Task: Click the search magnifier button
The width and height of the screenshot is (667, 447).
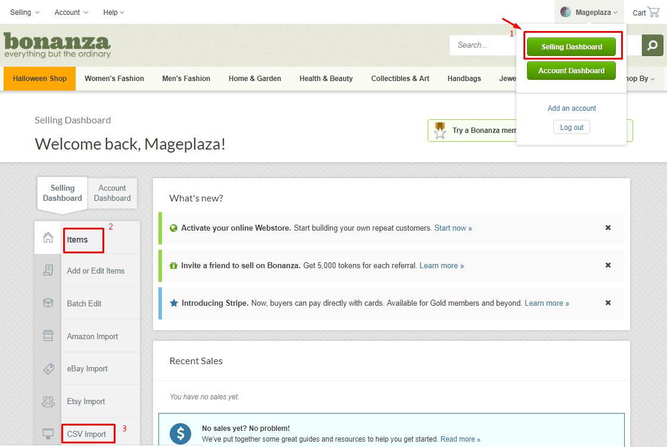Action: click(652, 45)
